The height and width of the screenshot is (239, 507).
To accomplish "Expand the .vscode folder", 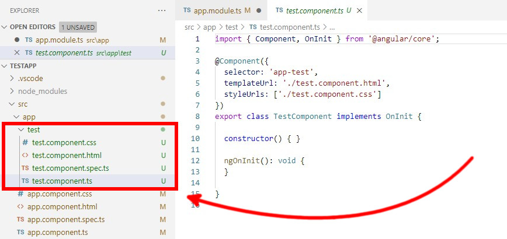I will click(12, 78).
